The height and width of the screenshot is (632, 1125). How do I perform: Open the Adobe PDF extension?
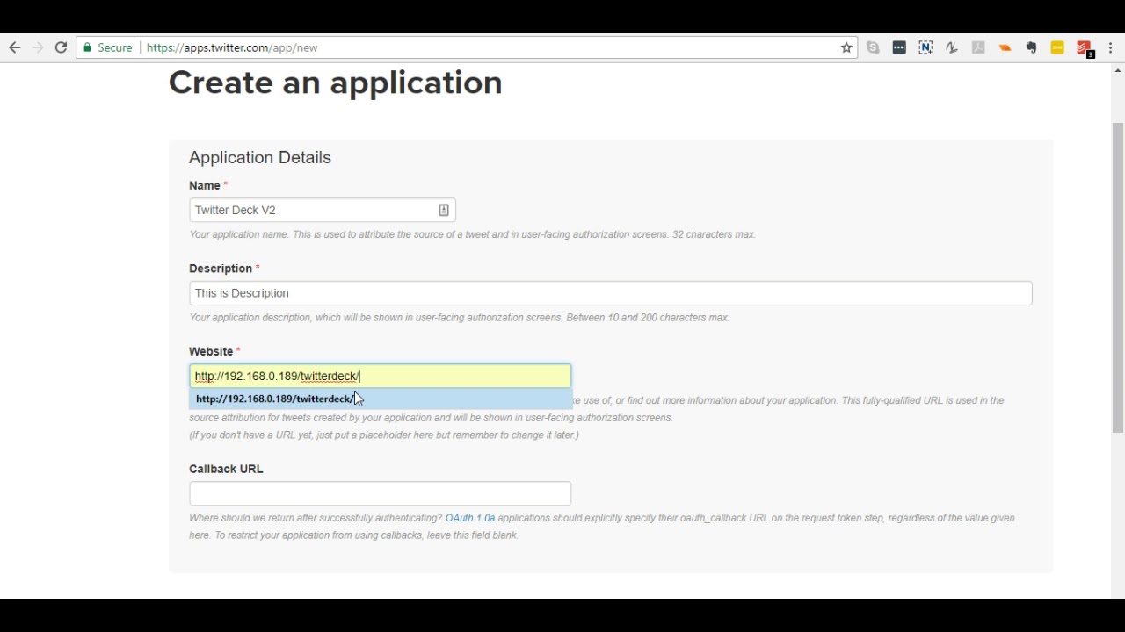[978, 47]
